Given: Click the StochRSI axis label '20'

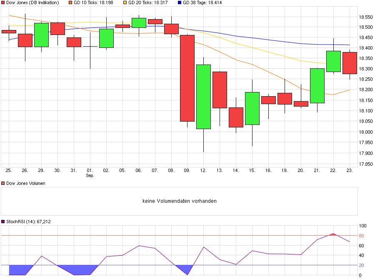Looking at the screenshot, I should (x=361, y=265).
